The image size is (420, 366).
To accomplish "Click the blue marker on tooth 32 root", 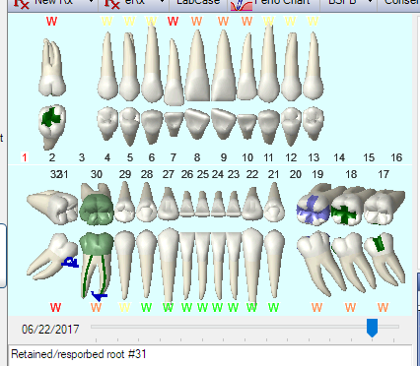I will click(x=70, y=262).
